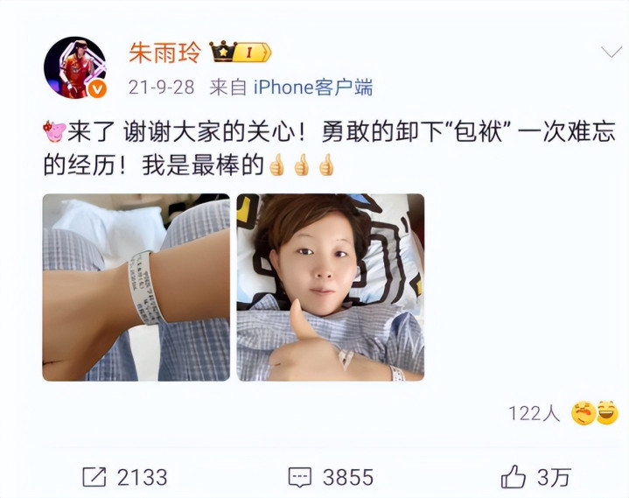Click the crown VIP membership badge
The height and width of the screenshot is (498, 629).
[241, 52]
